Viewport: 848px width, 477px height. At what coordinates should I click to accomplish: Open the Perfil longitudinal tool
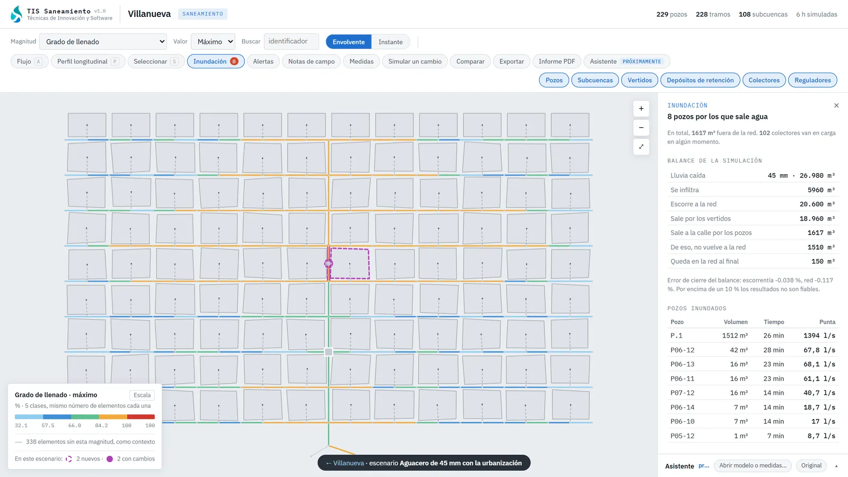point(88,61)
